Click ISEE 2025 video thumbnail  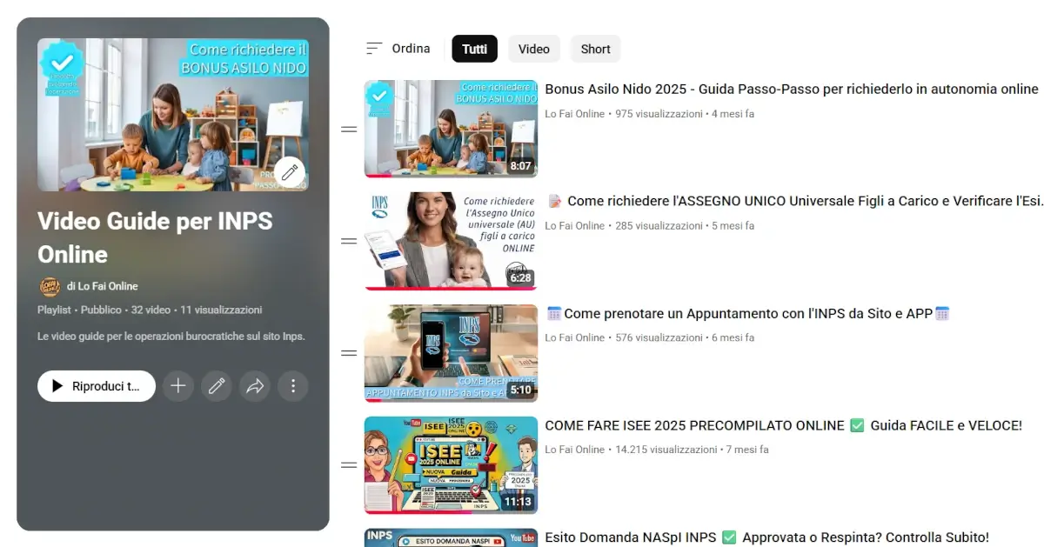pos(451,465)
